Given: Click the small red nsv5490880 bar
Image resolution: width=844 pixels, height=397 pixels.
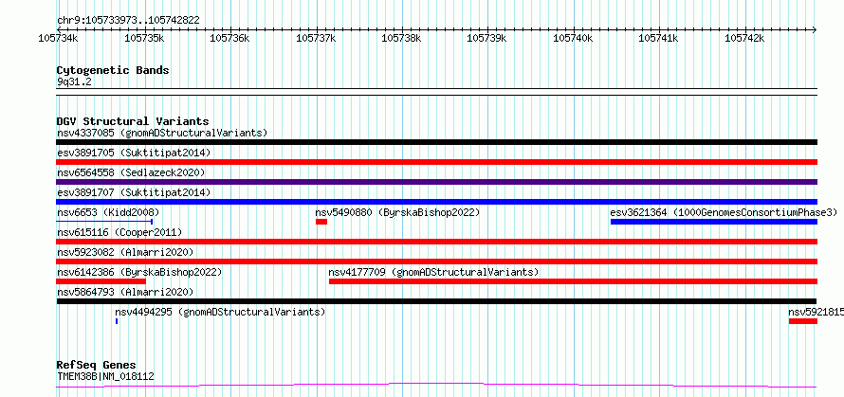Looking at the screenshot, I should click(321, 222).
